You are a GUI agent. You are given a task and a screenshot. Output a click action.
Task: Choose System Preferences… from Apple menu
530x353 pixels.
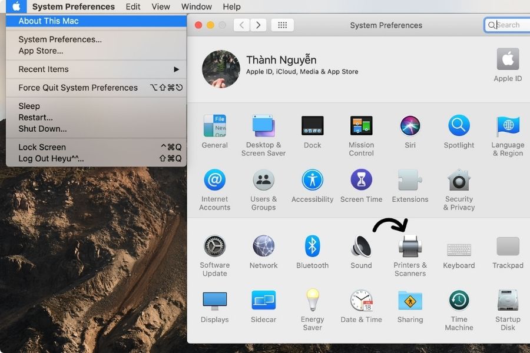pyautogui.click(x=97, y=39)
